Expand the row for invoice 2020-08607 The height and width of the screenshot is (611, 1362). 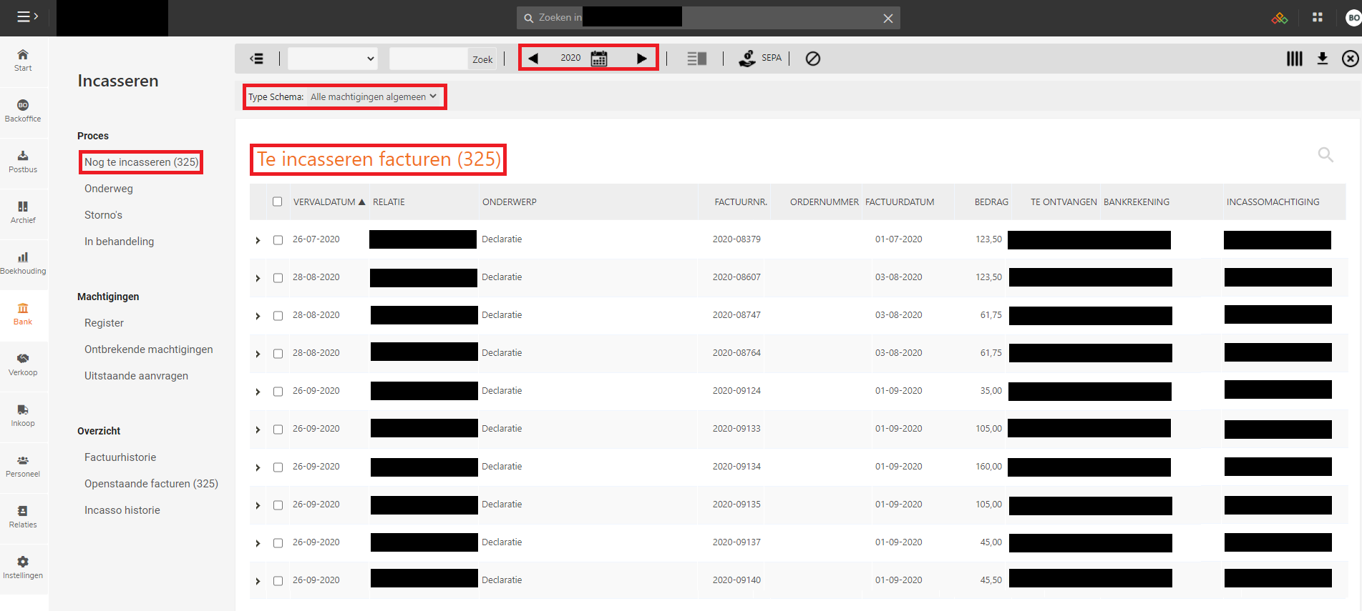258,278
